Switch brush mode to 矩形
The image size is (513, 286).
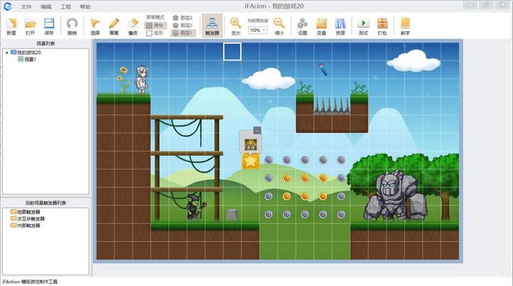[155, 33]
